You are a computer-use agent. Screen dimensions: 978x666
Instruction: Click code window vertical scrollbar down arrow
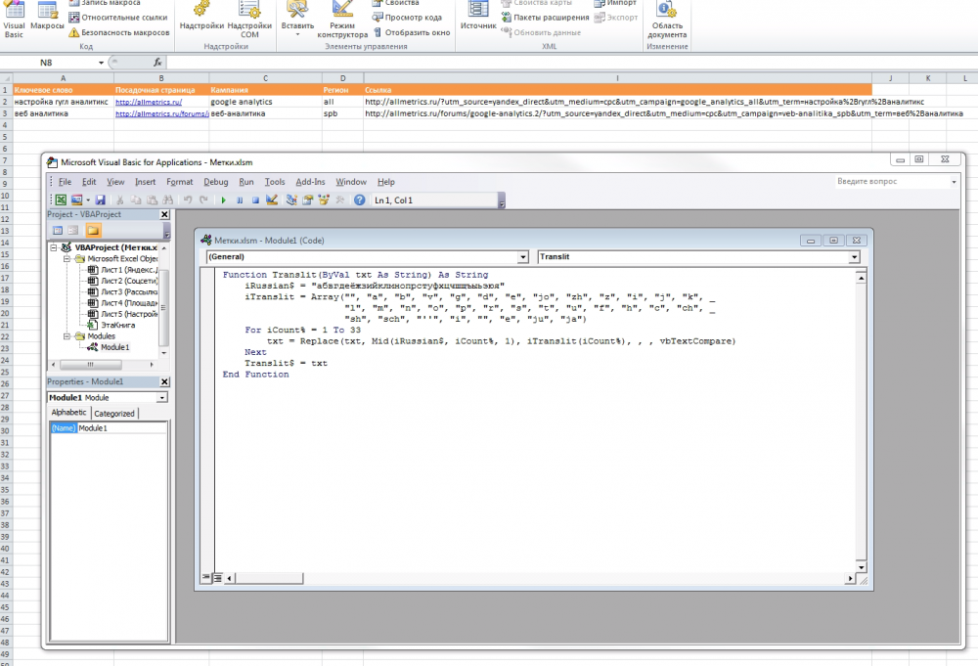[861, 567]
